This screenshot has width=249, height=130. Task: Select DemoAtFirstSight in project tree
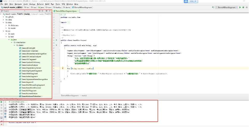(x=28, y=48)
